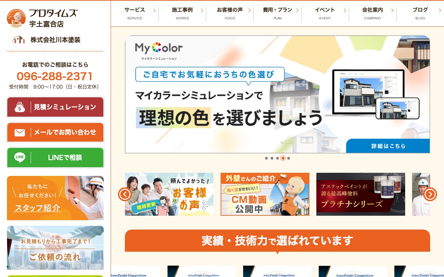444x277 pixels.
Task: Open 費用・プラン PLAN menu
Action: click(x=277, y=13)
